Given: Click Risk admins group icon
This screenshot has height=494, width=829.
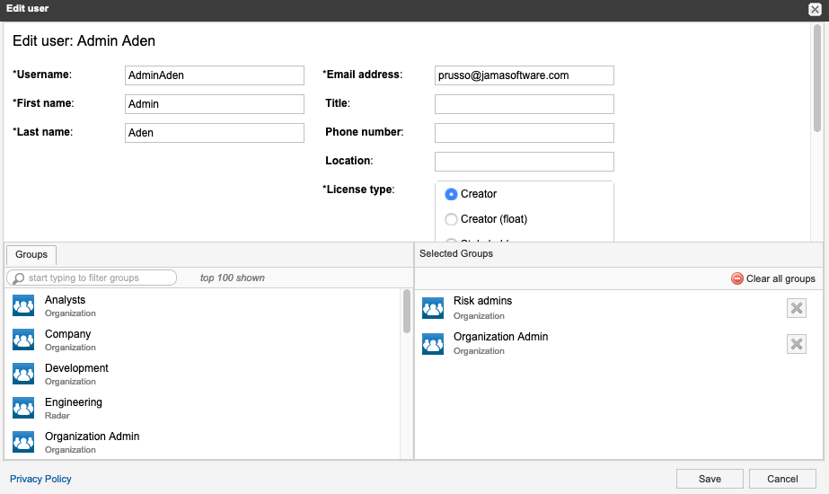Looking at the screenshot, I should click(x=433, y=308).
